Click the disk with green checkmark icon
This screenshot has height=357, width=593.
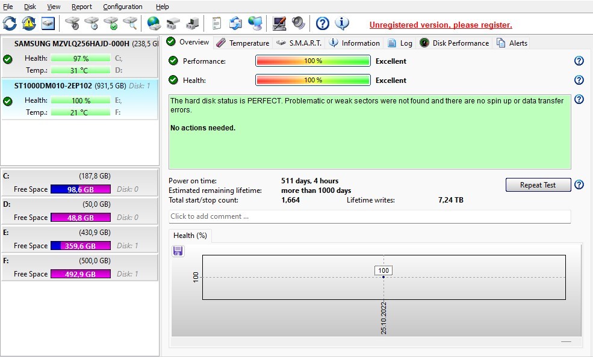[111, 23]
